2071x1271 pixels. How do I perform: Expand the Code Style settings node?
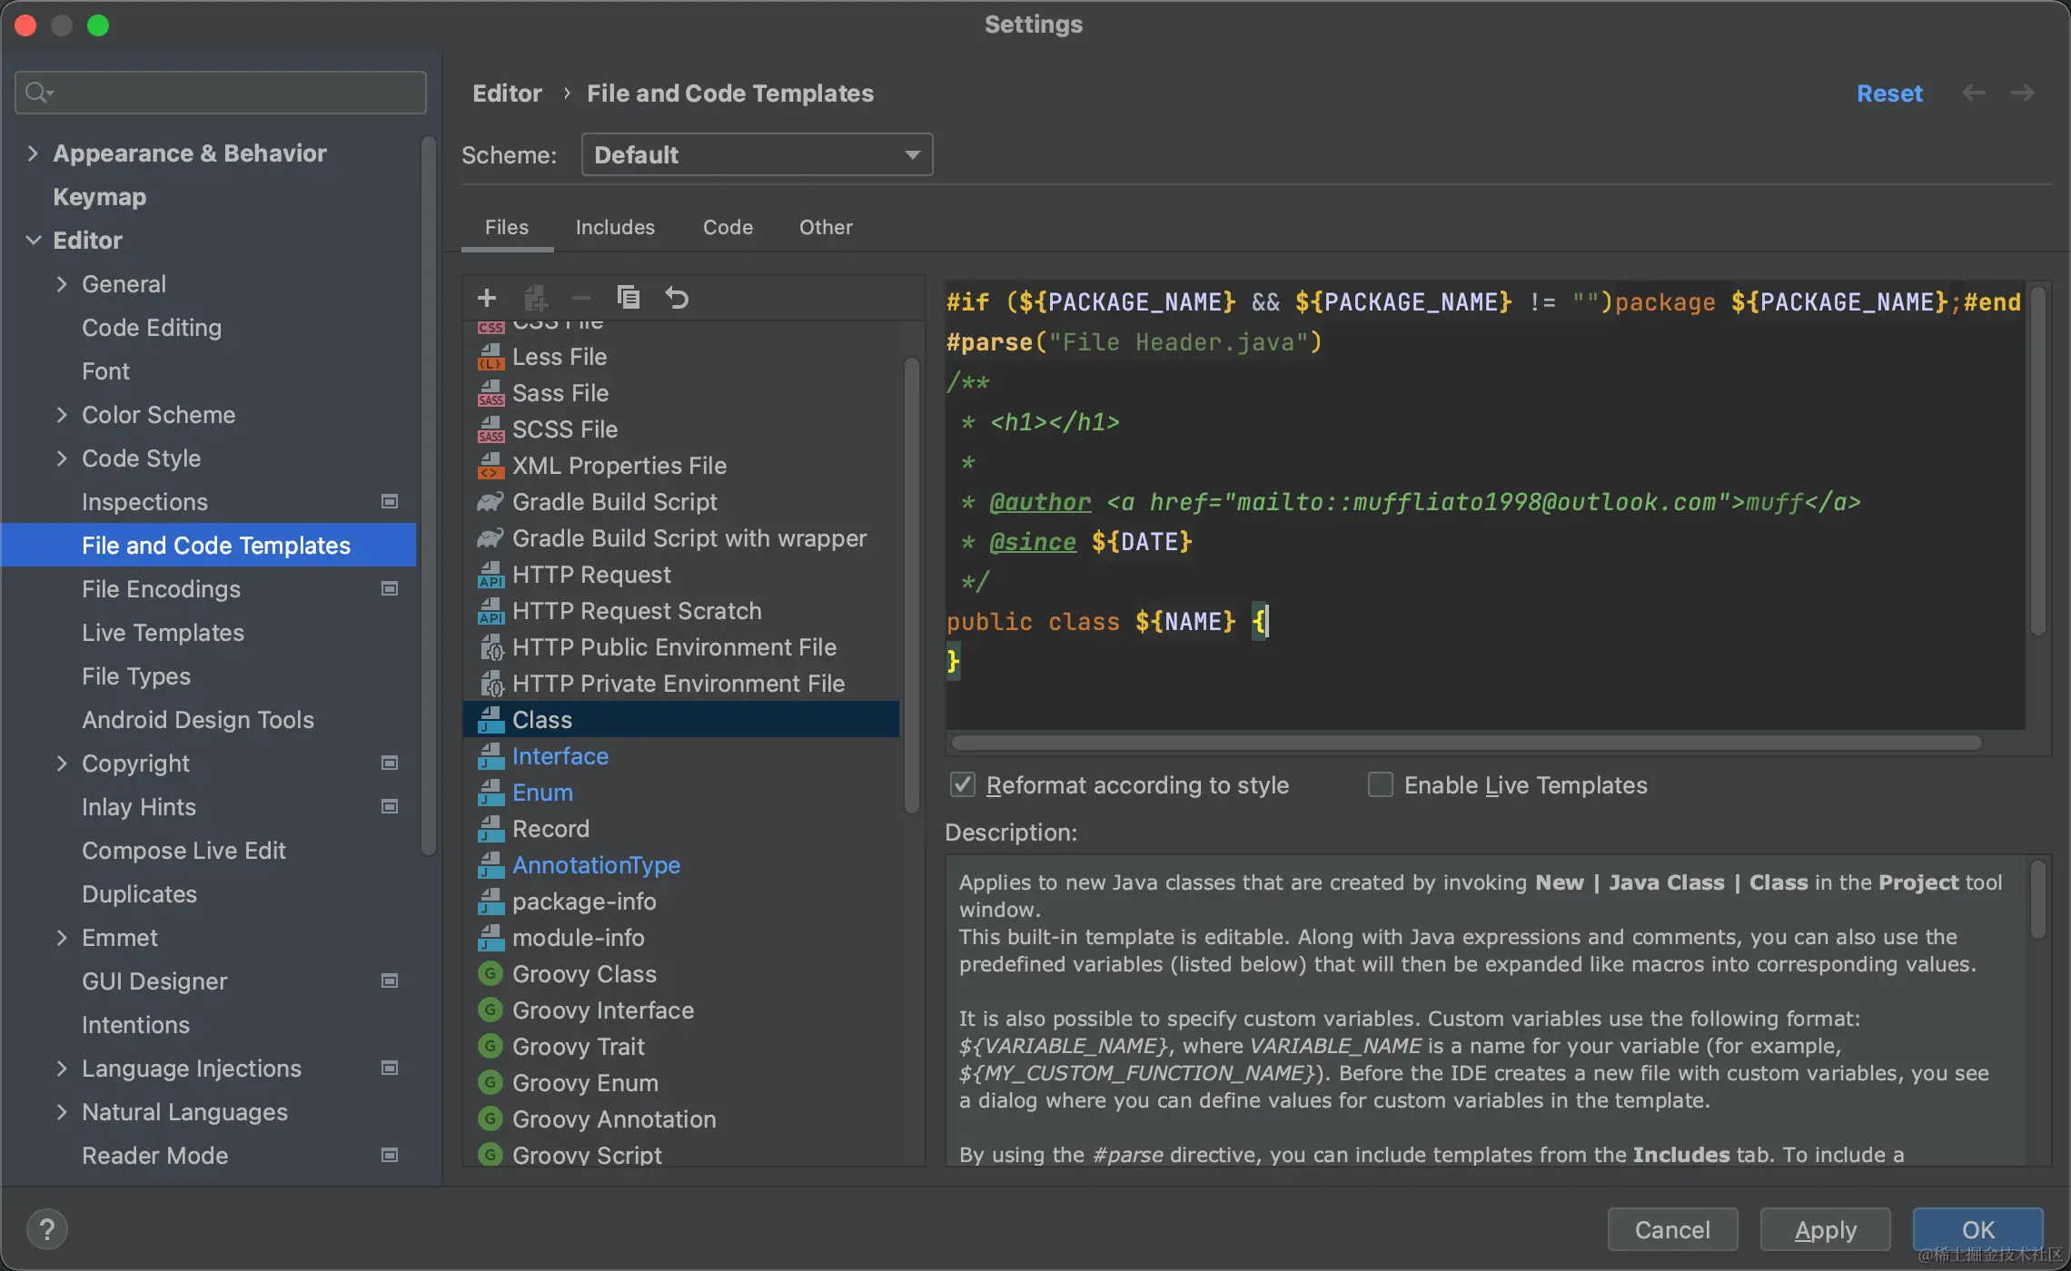[62, 458]
